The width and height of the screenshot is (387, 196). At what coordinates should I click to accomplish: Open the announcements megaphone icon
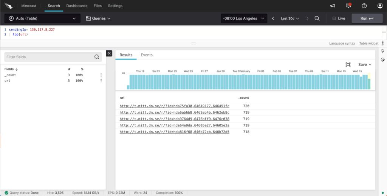click(x=333, y=6)
